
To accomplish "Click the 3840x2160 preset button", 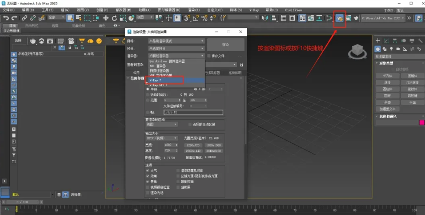I will [x=214, y=151].
